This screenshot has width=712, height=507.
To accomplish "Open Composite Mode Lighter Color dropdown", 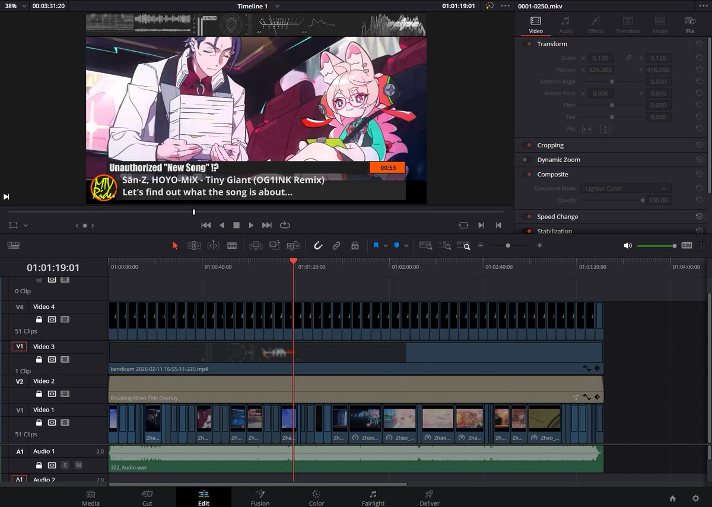I will [x=625, y=188].
